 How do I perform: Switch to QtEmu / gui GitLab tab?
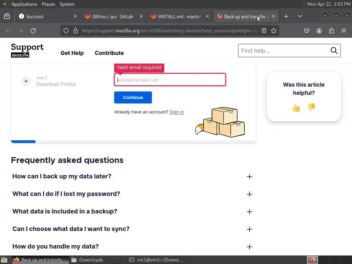click(x=113, y=16)
